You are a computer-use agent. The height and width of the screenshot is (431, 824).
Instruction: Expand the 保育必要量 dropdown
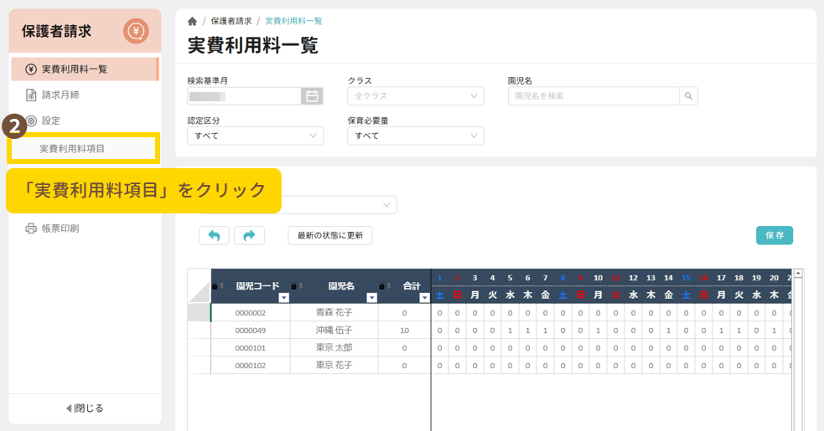(x=416, y=136)
